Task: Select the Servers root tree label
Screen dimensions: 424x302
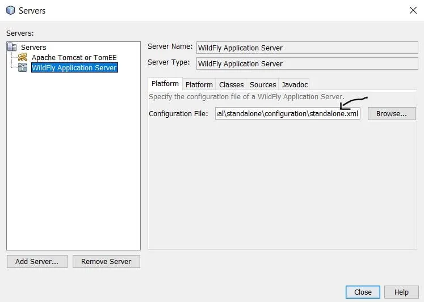Action: tap(33, 47)
